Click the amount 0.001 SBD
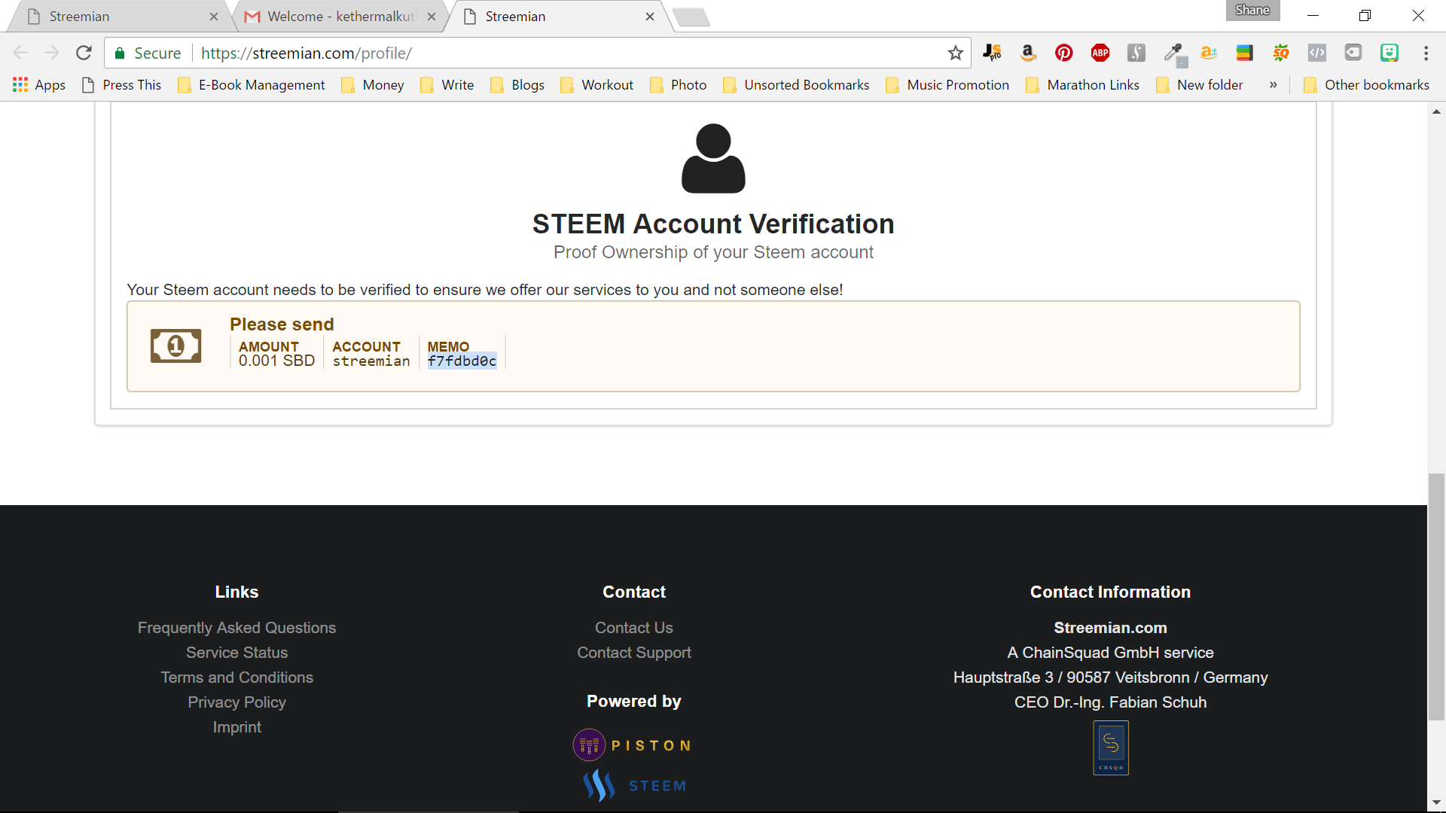 pyautogui.click(x=276, y=361)
